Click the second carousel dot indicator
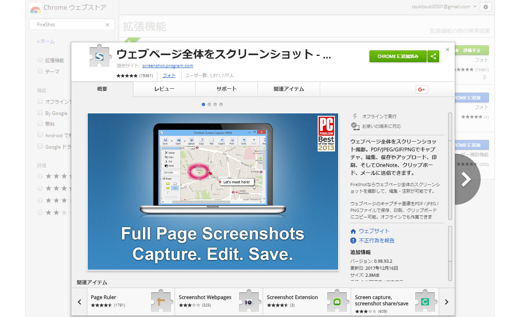Viewport: 530px width, 317px height. [x=209, y=104]
